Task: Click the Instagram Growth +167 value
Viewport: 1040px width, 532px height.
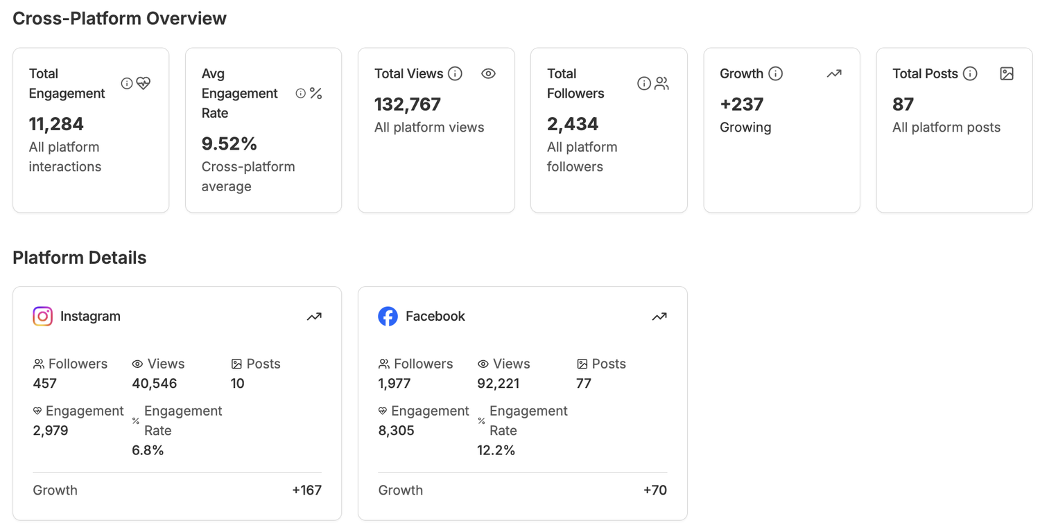Action: 307,490
